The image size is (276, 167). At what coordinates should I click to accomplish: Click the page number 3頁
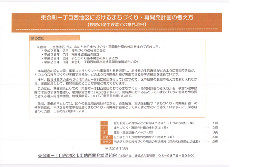tap(215, 132)
